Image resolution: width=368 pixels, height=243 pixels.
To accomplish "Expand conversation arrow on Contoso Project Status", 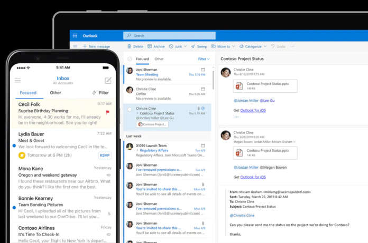I will [x=137, y=113].
